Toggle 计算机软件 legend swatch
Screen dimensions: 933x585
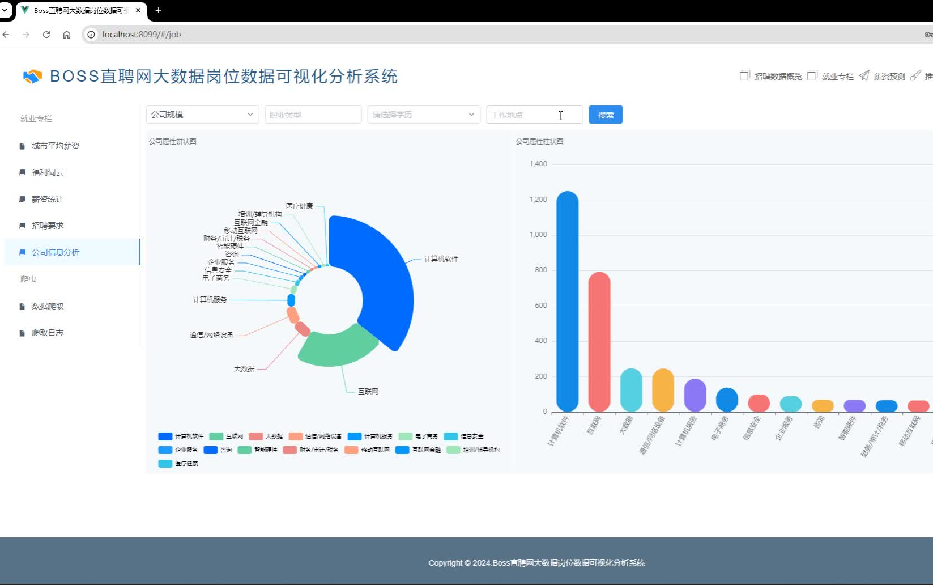(x=165, y=436)
